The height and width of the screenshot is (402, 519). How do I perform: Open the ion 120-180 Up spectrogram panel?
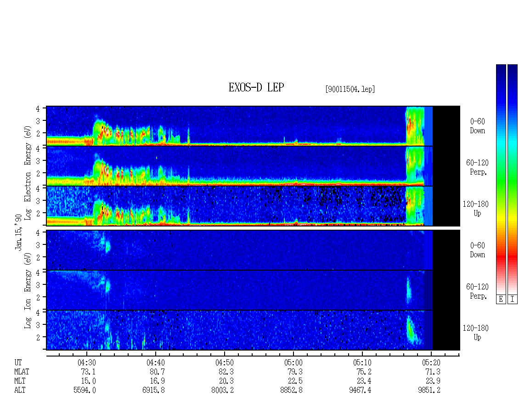[x=253, y=330]
